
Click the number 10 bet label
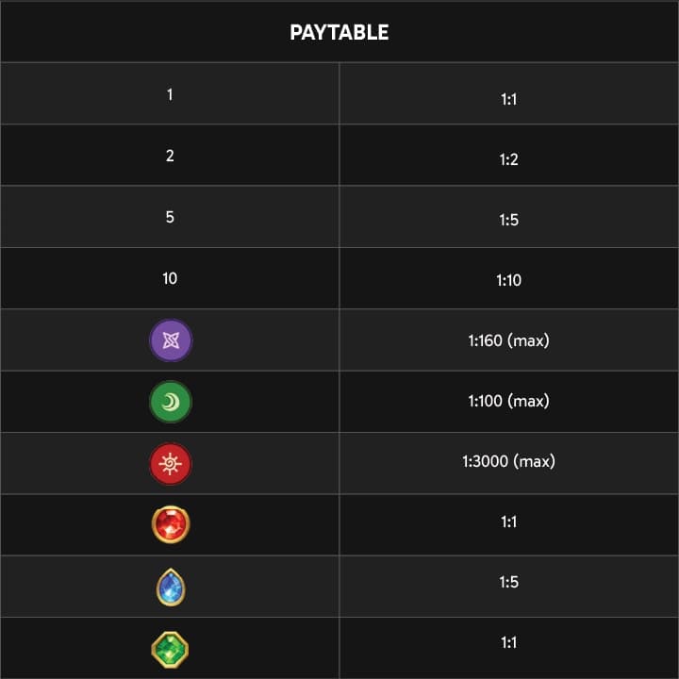[x=170, y=278]
